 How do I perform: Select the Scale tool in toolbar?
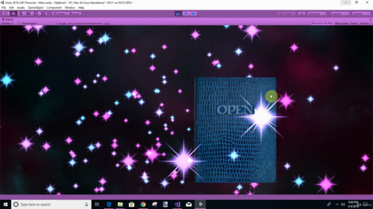(28, 14)
